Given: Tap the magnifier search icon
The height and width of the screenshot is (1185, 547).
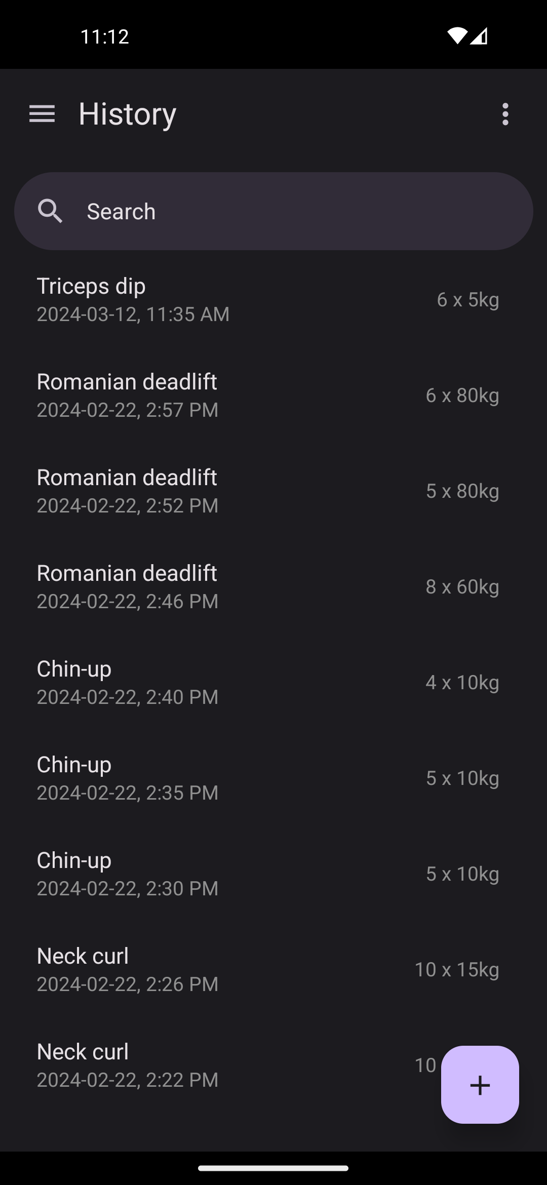Looking at the screenshot, I should pyautogui.click(x=50, y=211).
